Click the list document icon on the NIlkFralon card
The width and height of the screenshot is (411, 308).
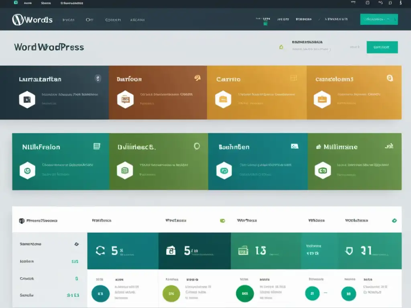pos(97,146)
